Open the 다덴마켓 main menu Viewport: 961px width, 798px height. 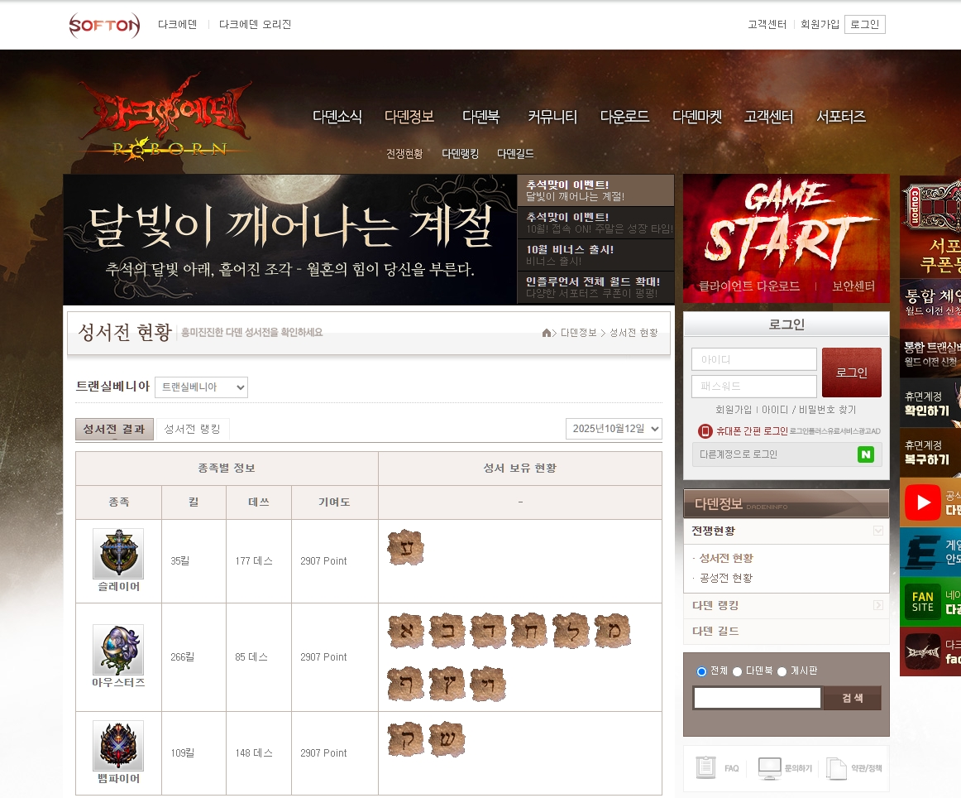[697, 117]
